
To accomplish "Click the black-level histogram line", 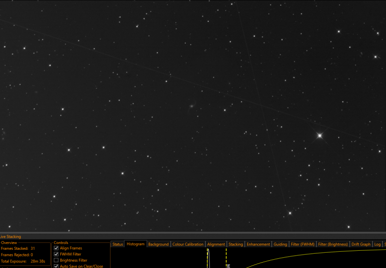I will pos(208,258).
